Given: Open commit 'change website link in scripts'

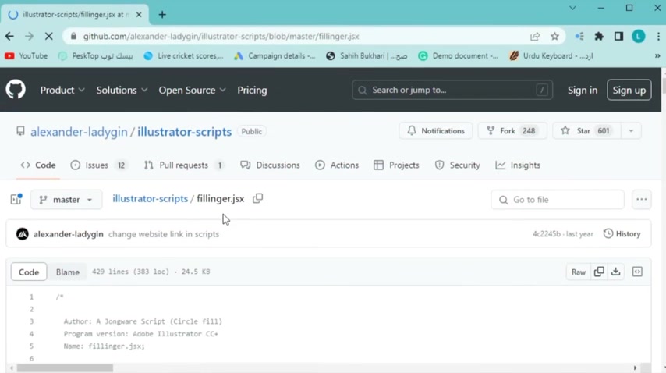Looking at the screenshot, I should [x=164, y=234].
